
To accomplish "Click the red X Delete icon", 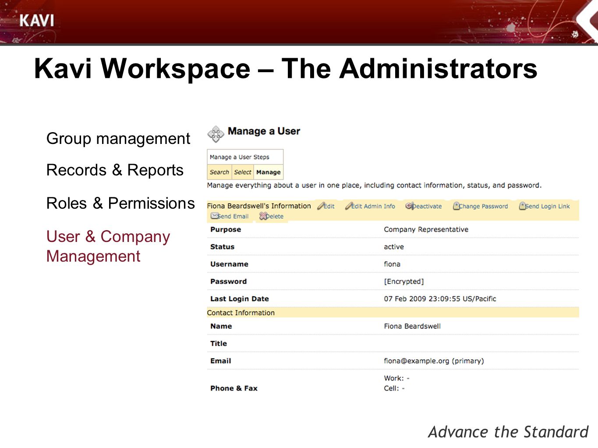I will click(263, 216).
